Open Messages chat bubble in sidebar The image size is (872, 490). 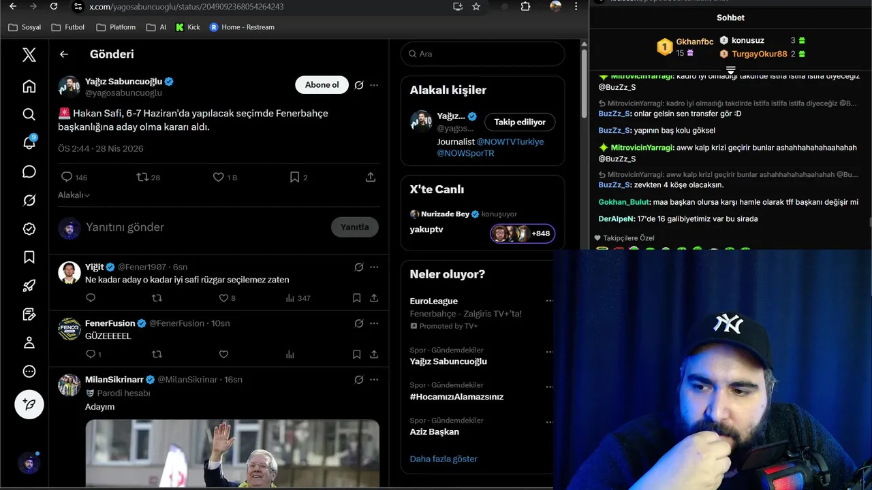(29, 171)
